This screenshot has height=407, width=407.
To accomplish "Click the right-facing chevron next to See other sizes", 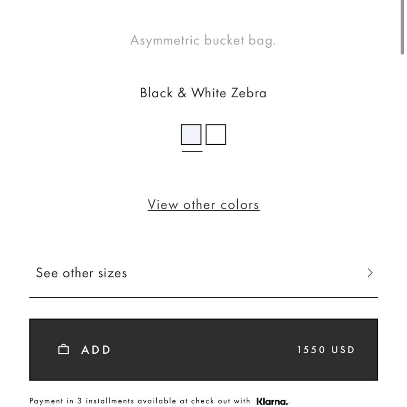I will click(x=370, y=273).
